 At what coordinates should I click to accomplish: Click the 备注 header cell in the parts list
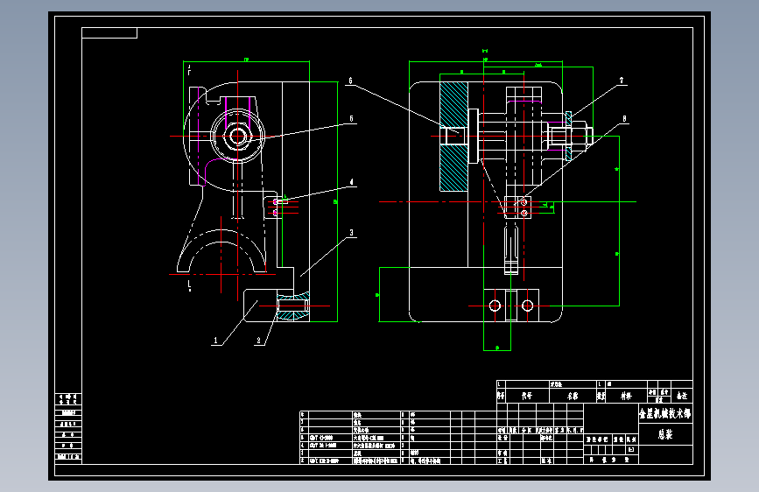[x=682, y=396]
